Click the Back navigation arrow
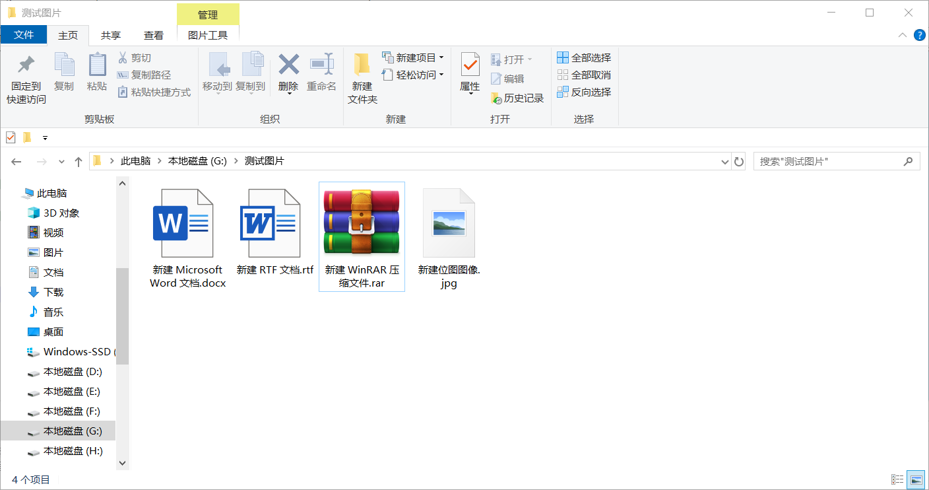This screenshot has height=490, width=929. [x=16, y=161]
